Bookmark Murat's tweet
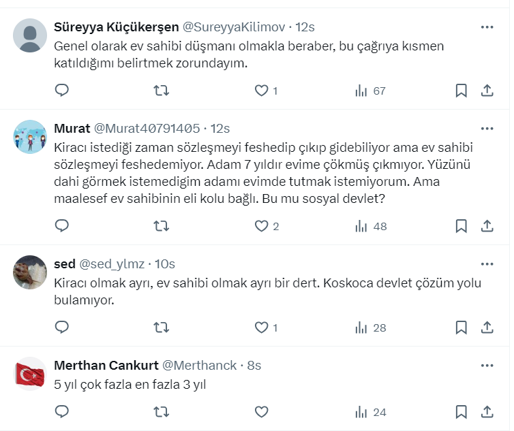This screenshot has width=514, height=431. tap(461, 226)
